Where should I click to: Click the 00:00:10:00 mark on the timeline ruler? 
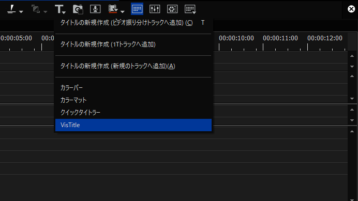tap(236, 38)
